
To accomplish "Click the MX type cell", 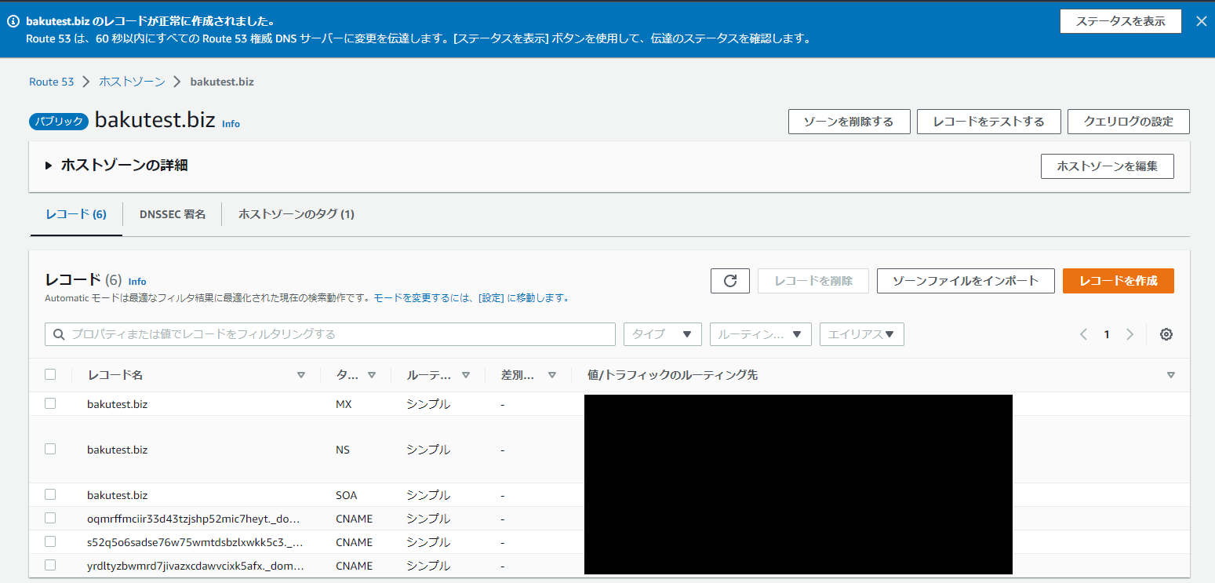I will tap(343, 404).
